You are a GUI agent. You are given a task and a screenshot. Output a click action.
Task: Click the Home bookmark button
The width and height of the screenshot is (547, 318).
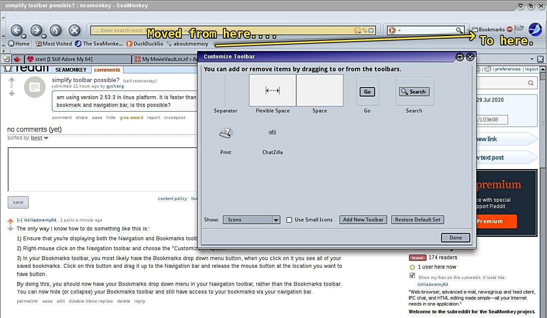tap(19, 43)
